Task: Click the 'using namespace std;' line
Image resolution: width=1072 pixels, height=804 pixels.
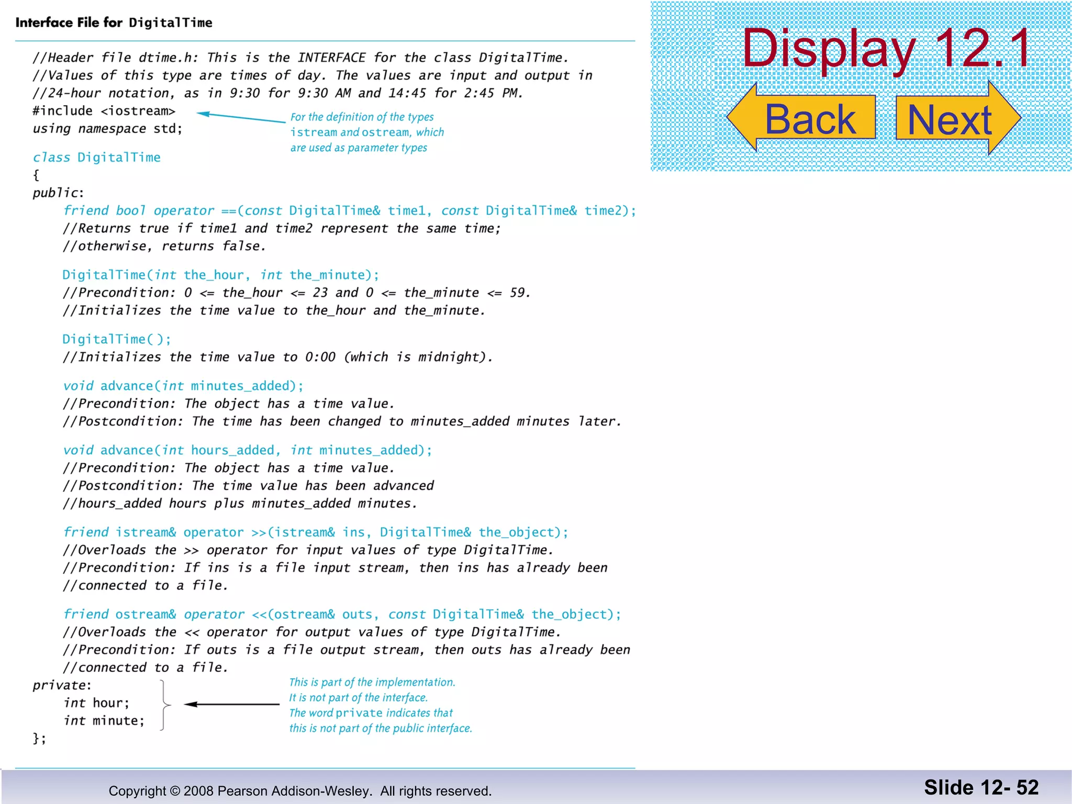Action: click(x=107, y=129)
